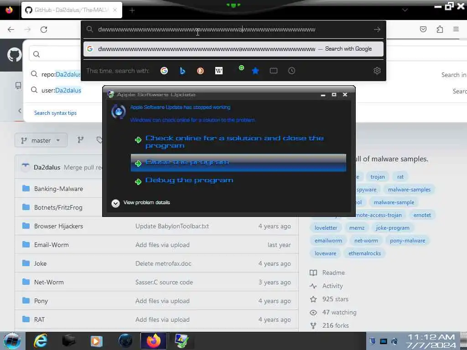Viewport: 467px width, 350px height.
Task: Open the master branch dropdown
Action: click(x=41, y=140)
